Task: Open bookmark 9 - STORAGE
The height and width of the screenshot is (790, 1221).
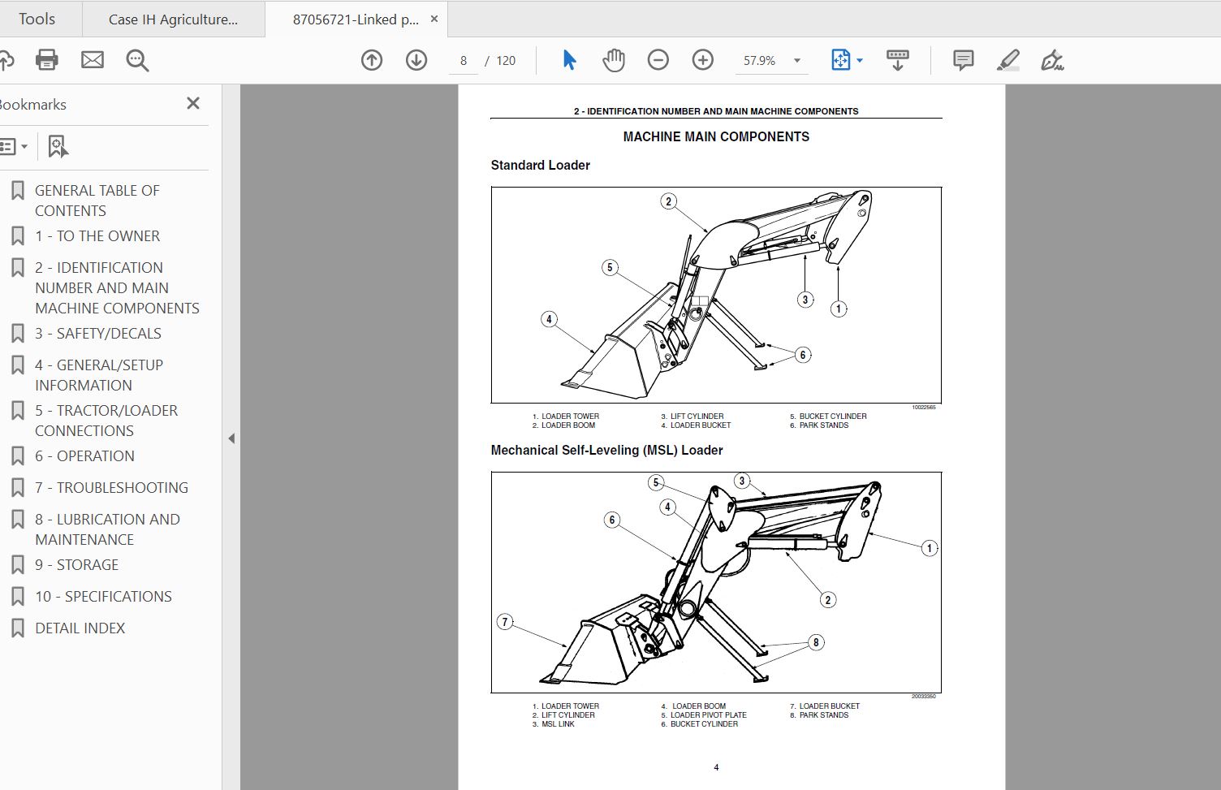Action: point(76,565)
